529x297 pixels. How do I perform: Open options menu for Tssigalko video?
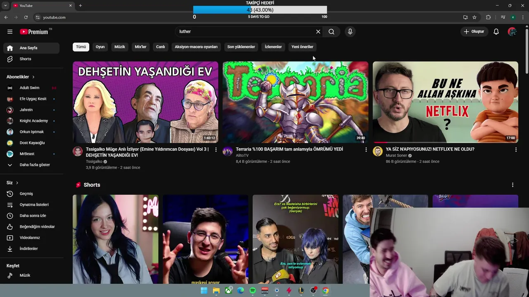click(216, 150)
